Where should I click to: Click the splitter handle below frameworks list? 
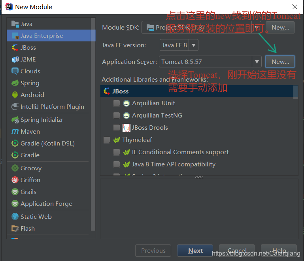tap(199, 177)
